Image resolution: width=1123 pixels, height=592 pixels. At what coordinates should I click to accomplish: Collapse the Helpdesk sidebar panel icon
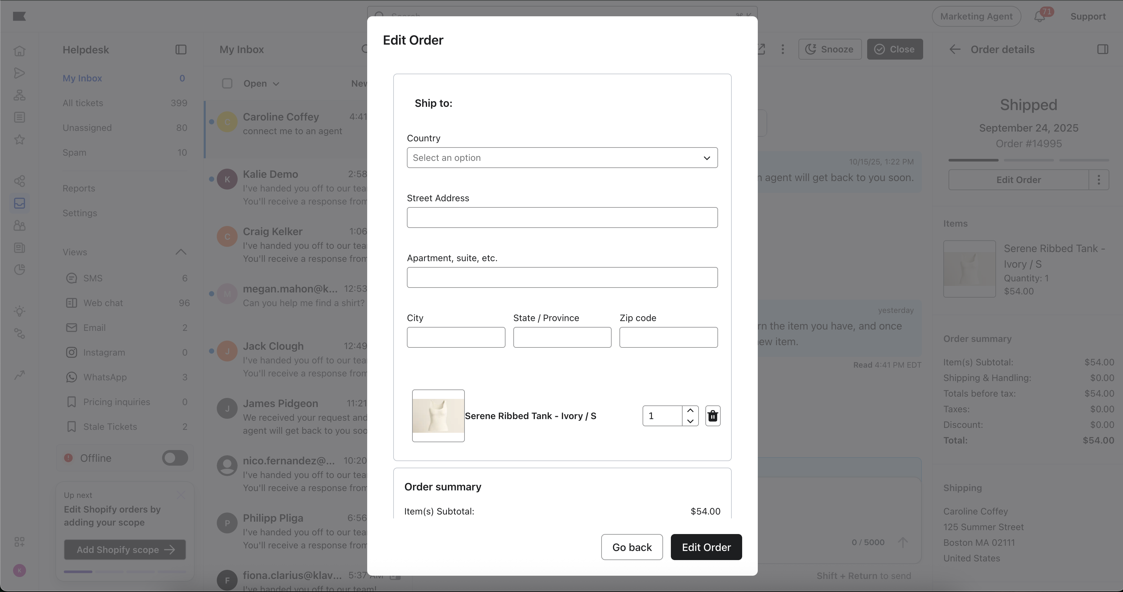pyautogui.click(x=180, y=50)
